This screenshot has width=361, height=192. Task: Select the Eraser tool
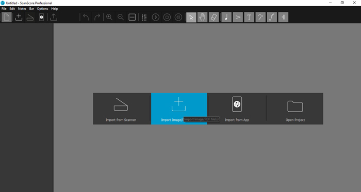(214, 17)
